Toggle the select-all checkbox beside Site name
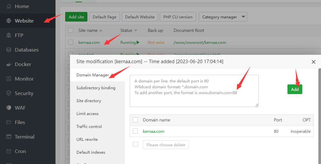This screenshot has width=321, height=164. pyautogui.click(x=71, y=30)
